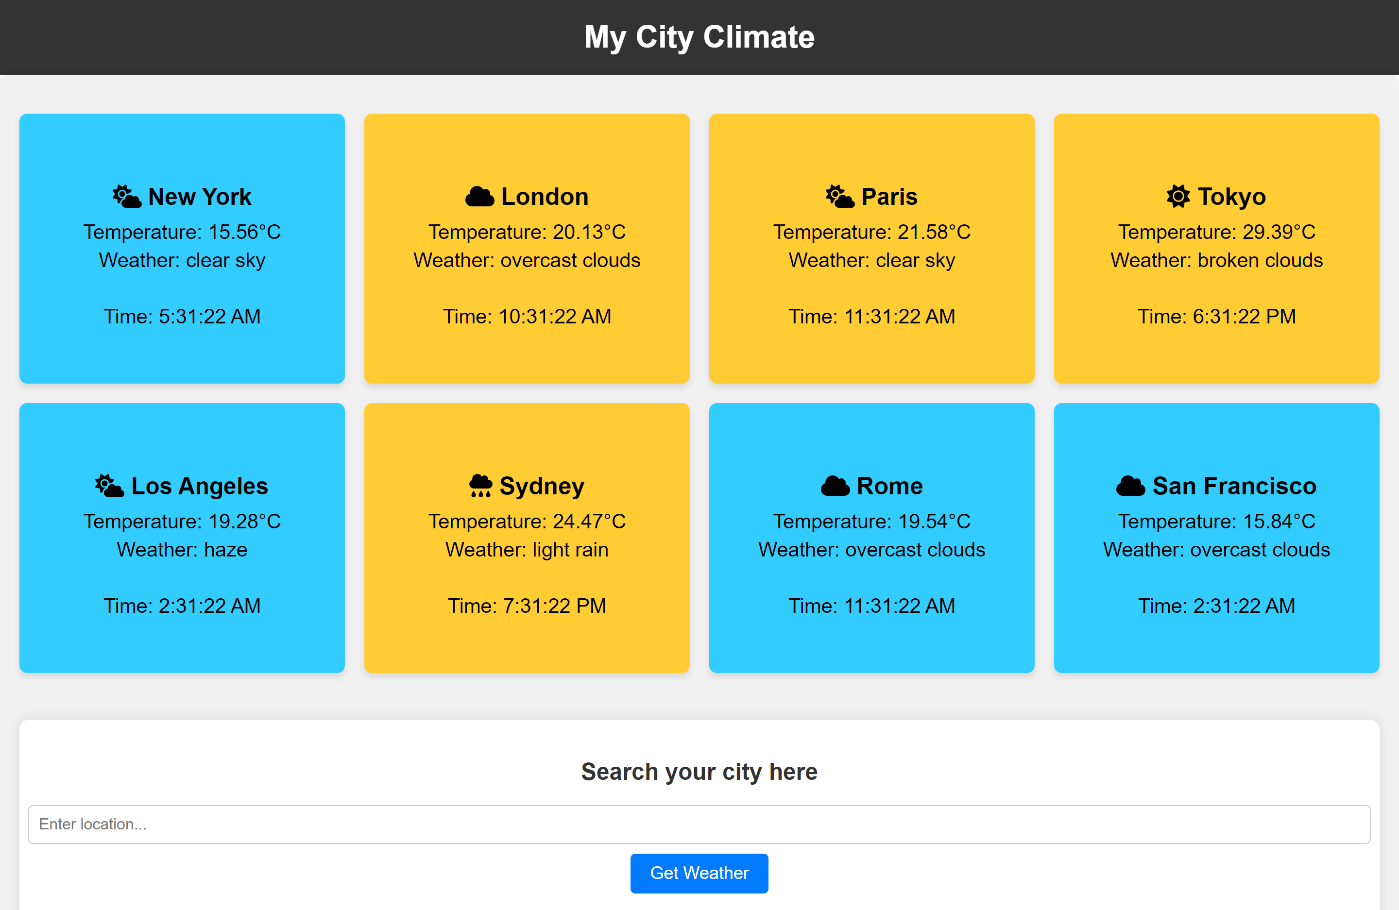Click the cloud icon next to London
The height and width of the screenshot is (910, 1399).
(x=479, y=197)
